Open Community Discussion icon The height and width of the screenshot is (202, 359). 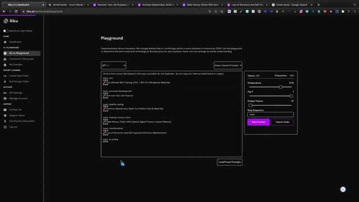(5, 121)
